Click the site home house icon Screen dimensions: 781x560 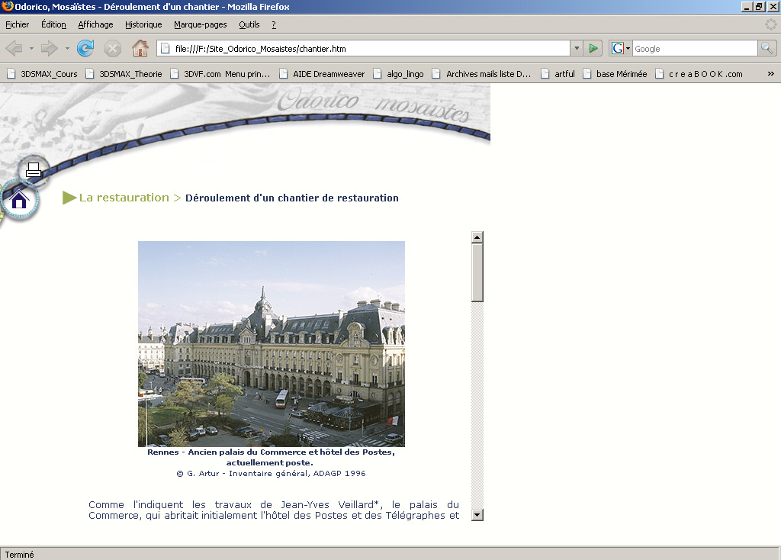[x=19, y=201]
